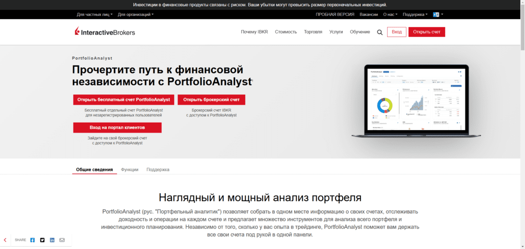525x249 pixels.
Task: Click the Открыть счет header button
Action: [427, 32]
